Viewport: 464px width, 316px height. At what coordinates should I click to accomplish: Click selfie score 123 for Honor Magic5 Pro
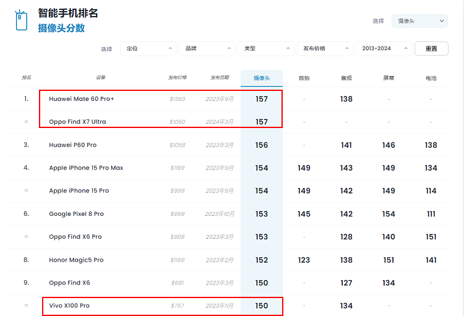tap(304, 260)
